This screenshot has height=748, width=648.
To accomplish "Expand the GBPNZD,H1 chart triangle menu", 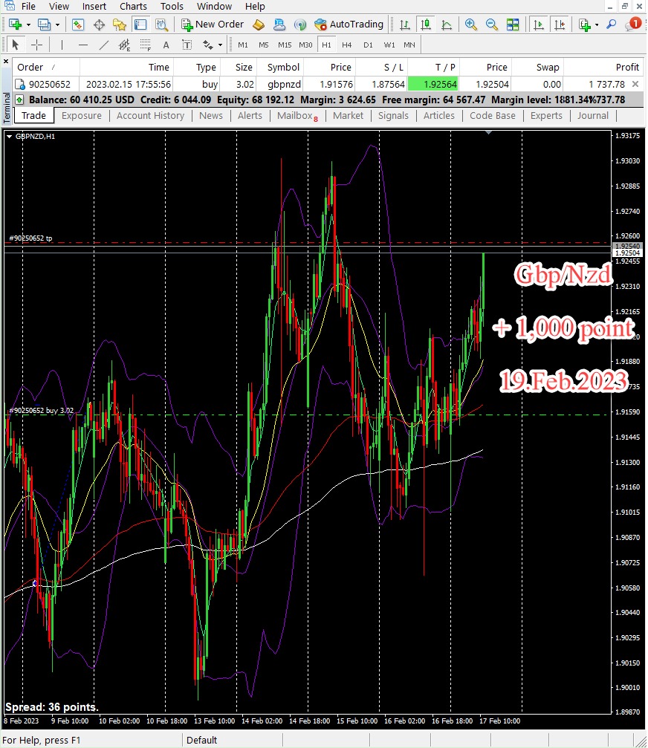I will (9, 137).
